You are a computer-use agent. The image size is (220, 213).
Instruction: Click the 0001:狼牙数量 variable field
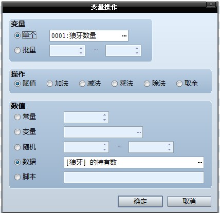pos(89,35)
